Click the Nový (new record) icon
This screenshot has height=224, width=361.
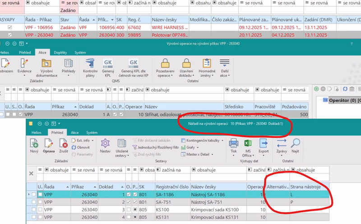click(34, 144)
